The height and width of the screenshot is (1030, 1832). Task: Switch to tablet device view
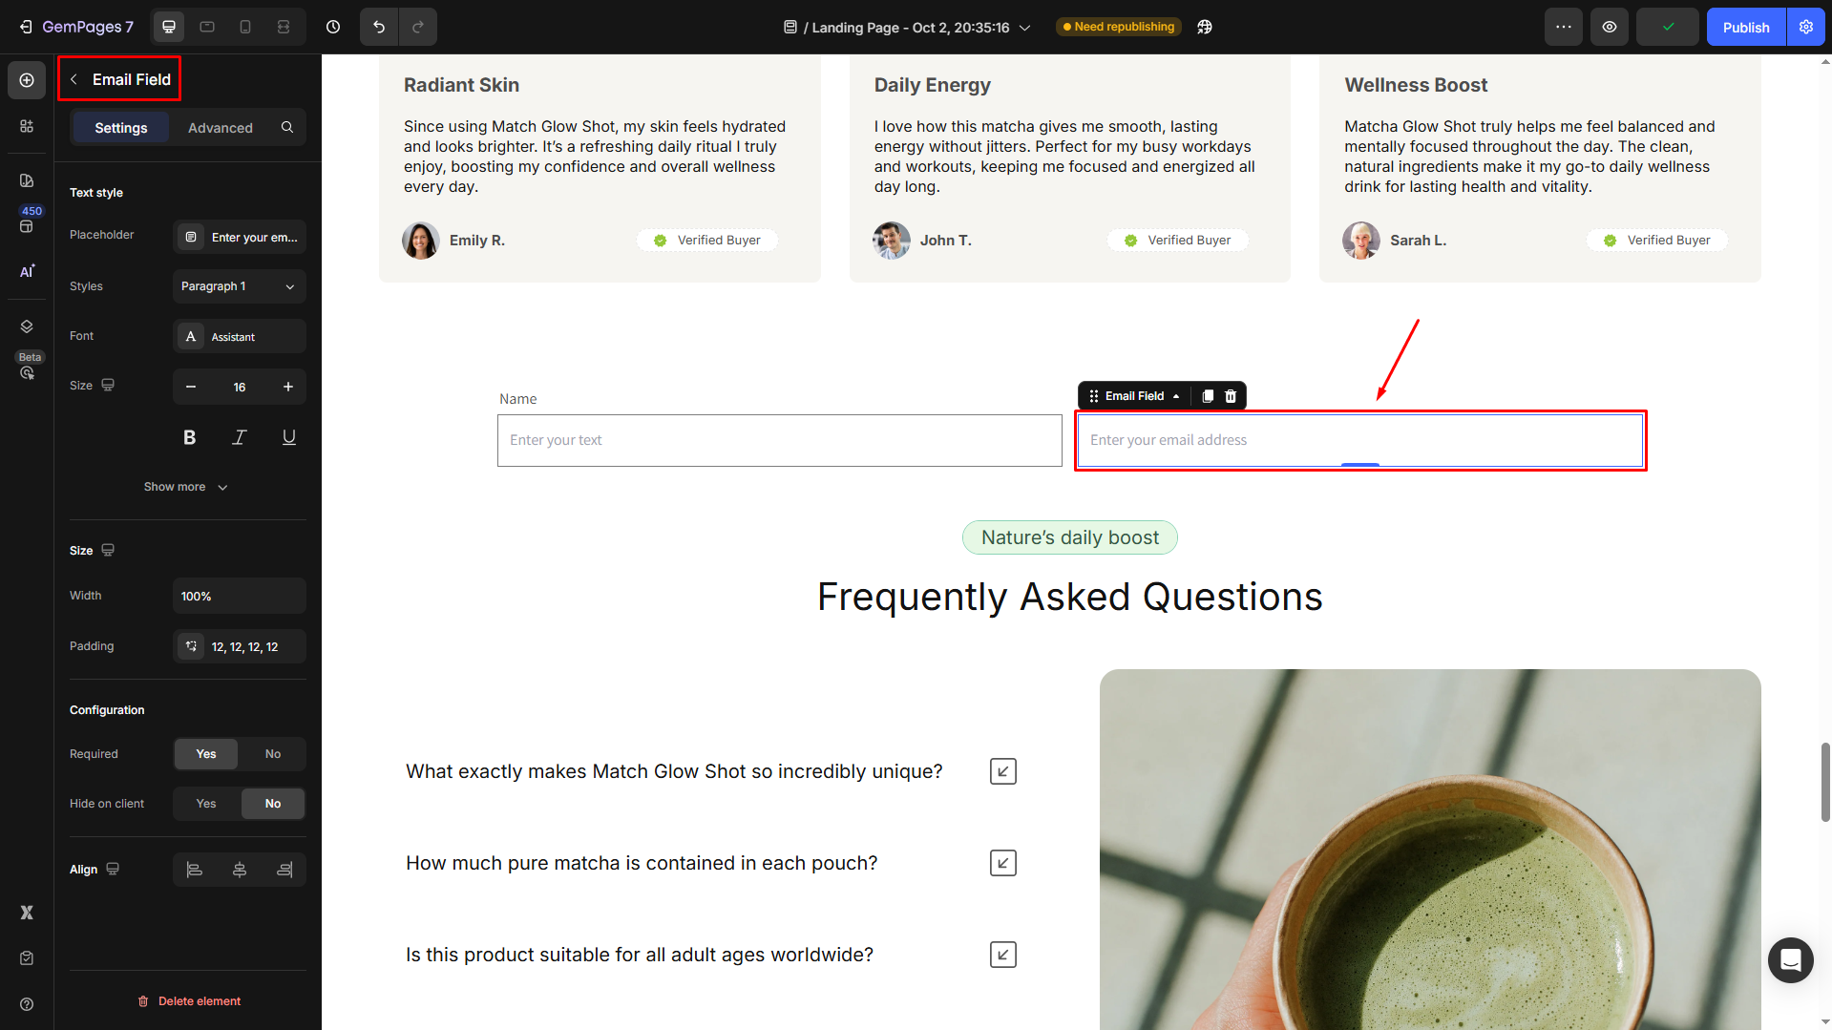pyautogui.click(x=207, y=27)
